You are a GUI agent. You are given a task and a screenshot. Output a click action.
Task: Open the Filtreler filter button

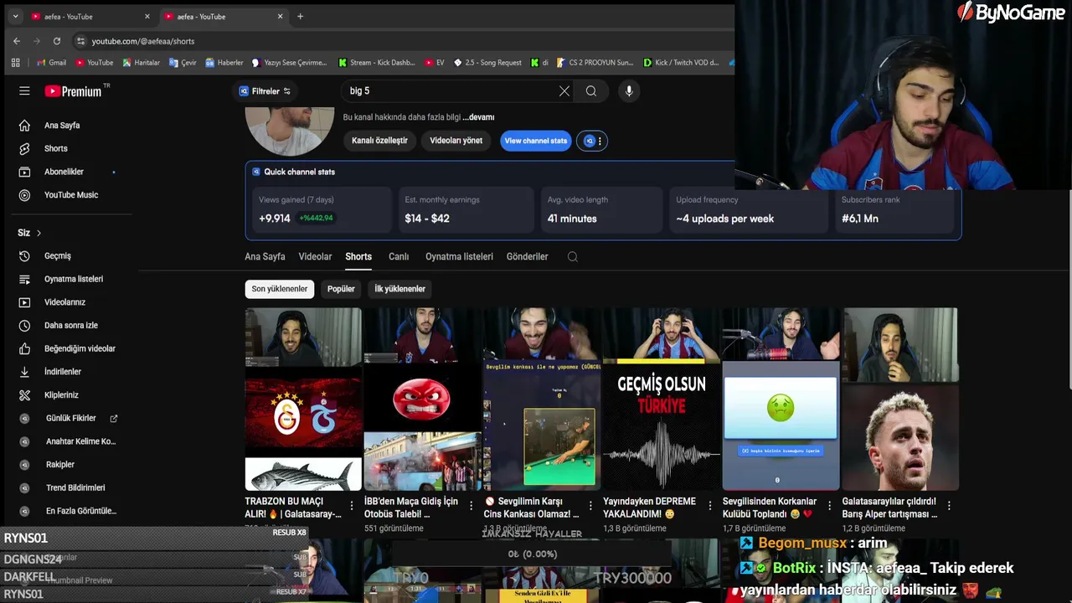[265, 91]
